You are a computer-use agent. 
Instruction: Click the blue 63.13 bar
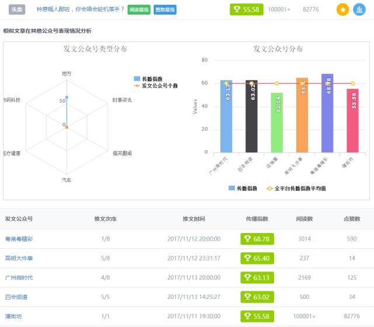point(226,116)
